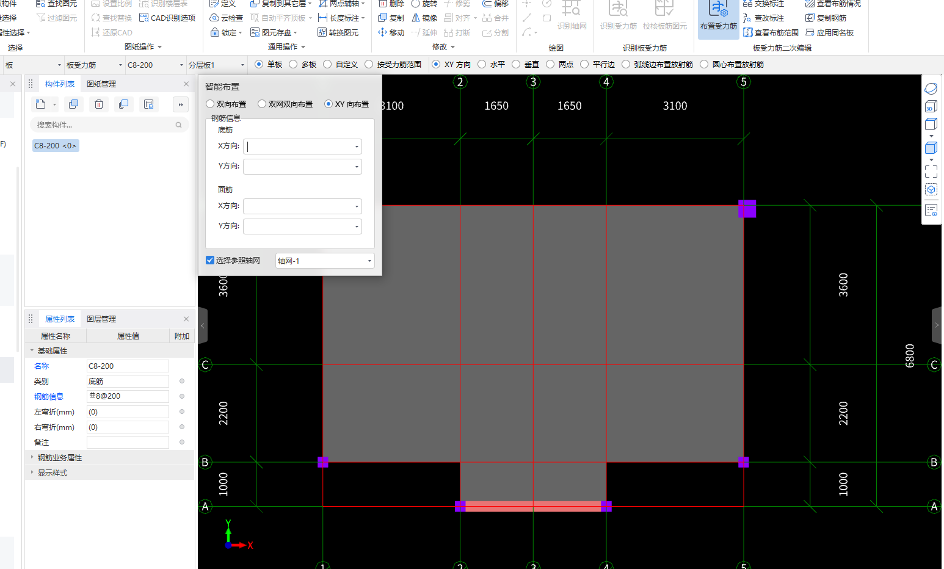
Task: Select the 水平 direction radio
Action: [x=491, y=64]
